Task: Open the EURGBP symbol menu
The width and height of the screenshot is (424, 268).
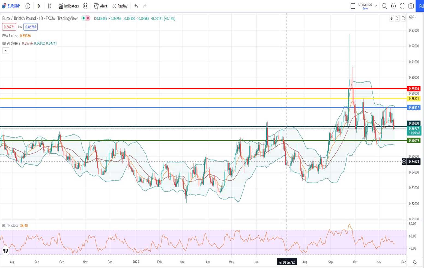Action: [13, 6]
